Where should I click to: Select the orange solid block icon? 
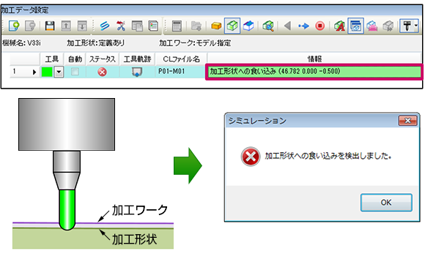coord(216,26)
